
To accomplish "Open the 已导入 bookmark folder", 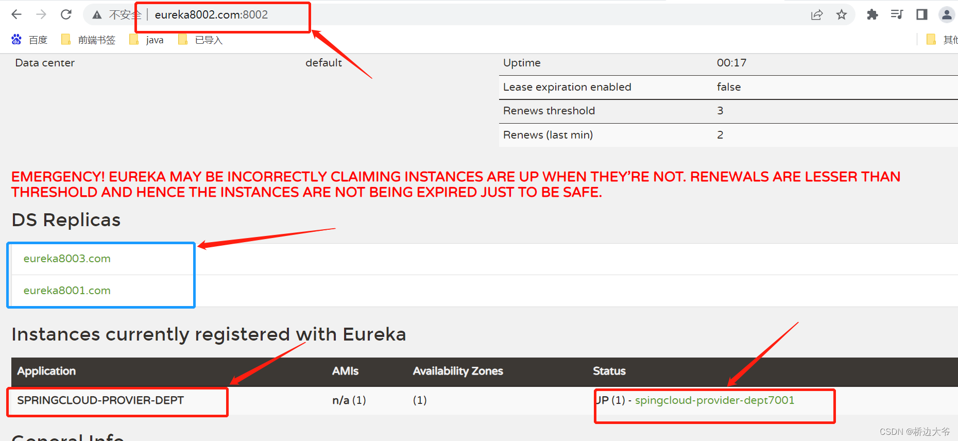I will [x=200, y=40].
